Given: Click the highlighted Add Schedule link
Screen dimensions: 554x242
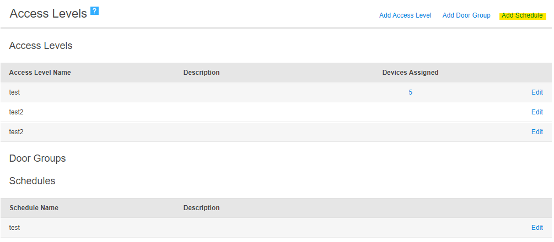Looking at the screenshot, I should coord(522,15).
